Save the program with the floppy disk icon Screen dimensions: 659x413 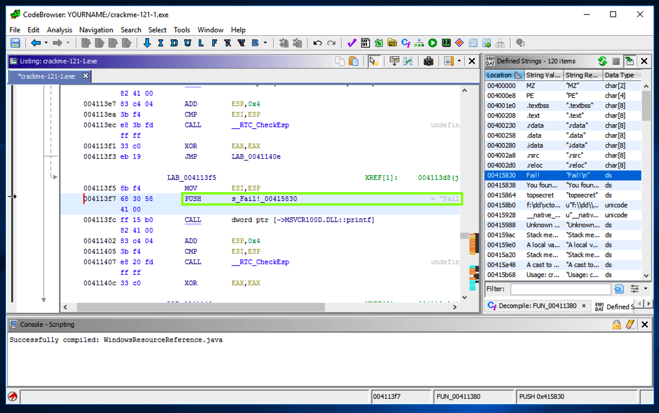point(15,43)
